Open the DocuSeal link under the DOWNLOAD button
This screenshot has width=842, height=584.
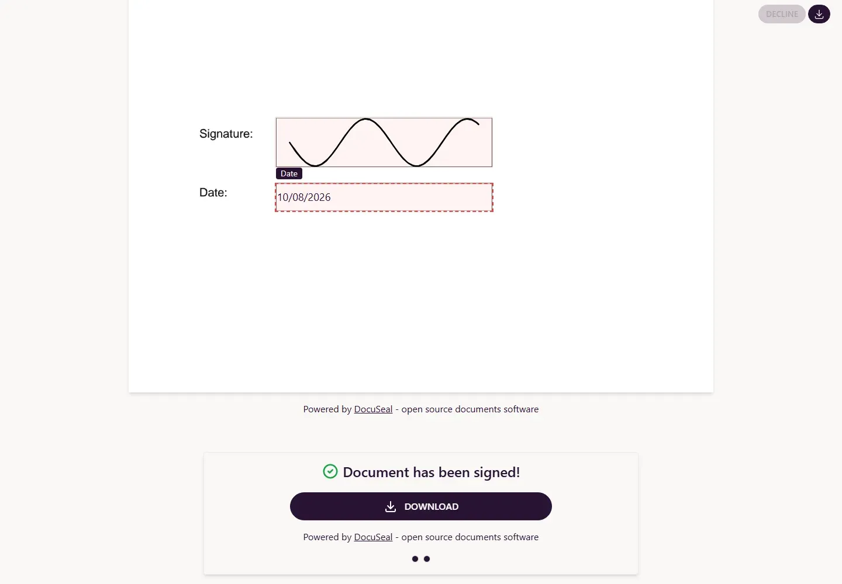coord(373,537)
